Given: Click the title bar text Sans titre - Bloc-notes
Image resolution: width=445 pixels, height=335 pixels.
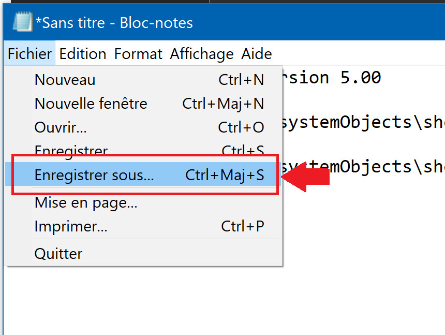Looking at the screenshot, I should pyautogui.click(x=114, y=23).
